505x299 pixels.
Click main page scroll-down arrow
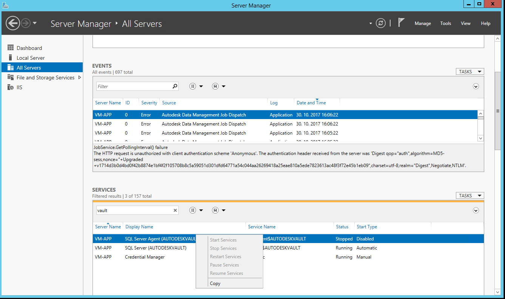pyautogui.click(x=498, y=292)
